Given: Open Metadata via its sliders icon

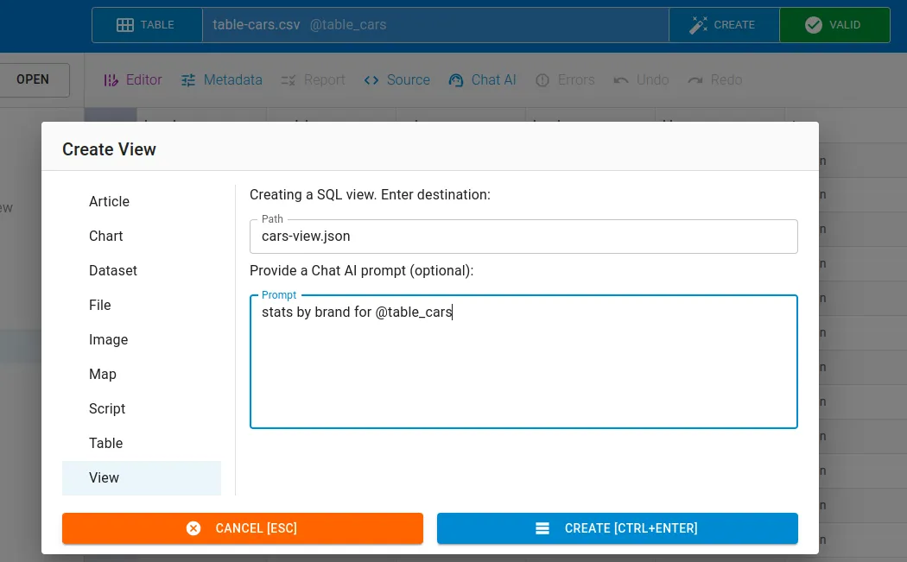Looking at the screenshot, I should coord(188,80).
